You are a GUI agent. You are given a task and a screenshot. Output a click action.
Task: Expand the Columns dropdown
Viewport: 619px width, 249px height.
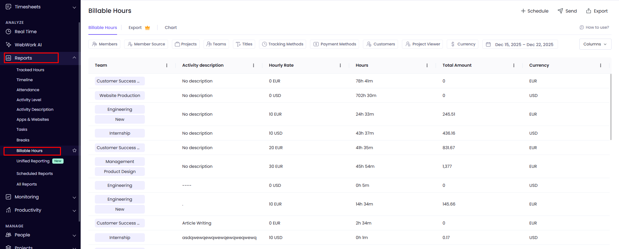click(595, 44)
